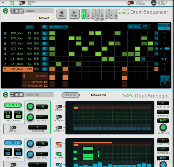Step through Dual Arpeggio patches with arrows
The width and height of the screenshot is (174, 167).
coord(12,95)
